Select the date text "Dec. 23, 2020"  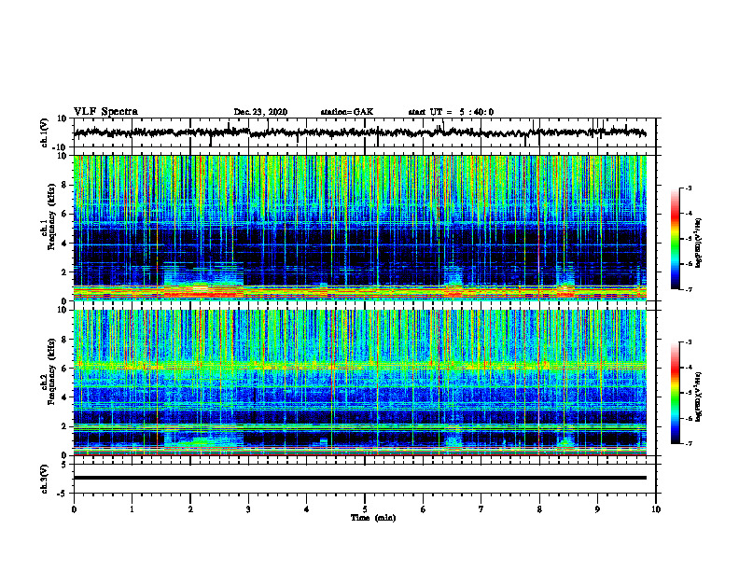[260, 112]
